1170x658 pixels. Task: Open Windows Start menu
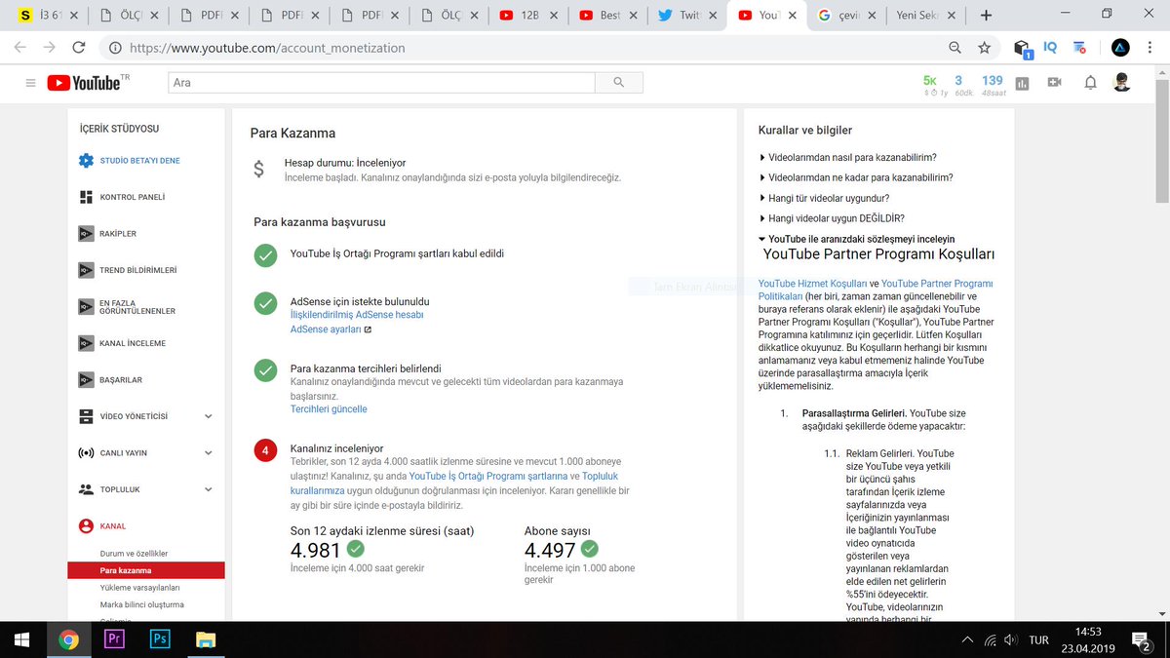(x=21, y=639)
